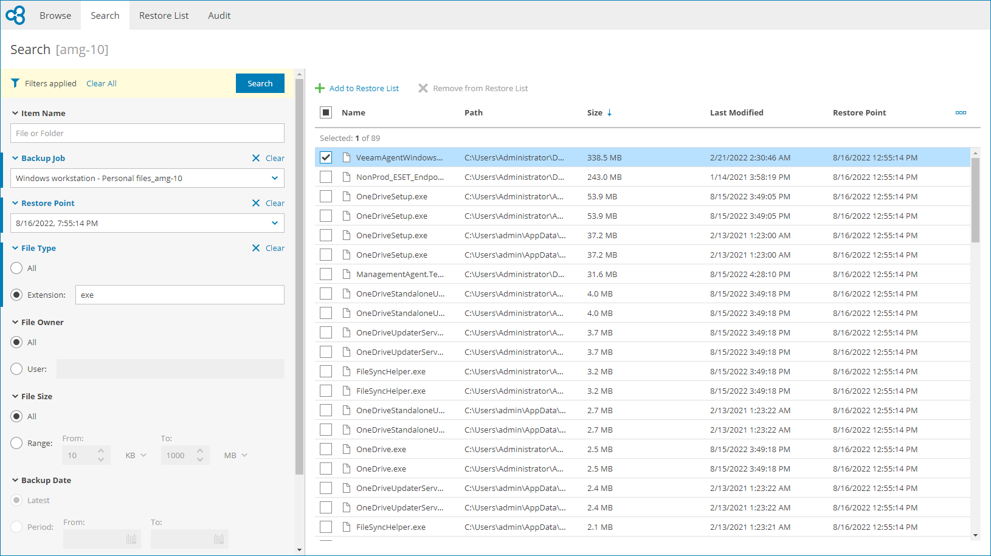The height and width of the screenshot is (556, 991).
Task: Check the select-all checkbox in the table header
Action: [326, 112]
